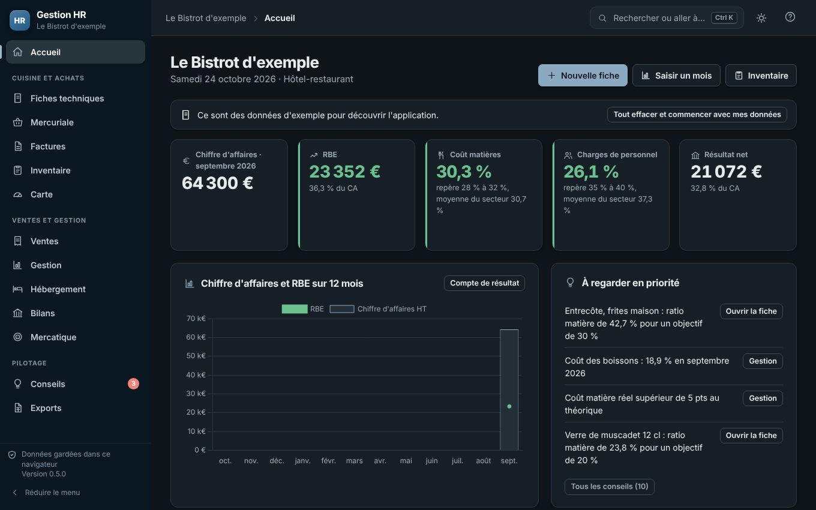Open the Compte de résultat button
This screenshot has width=816, height=510.
(x=484, y=283)
